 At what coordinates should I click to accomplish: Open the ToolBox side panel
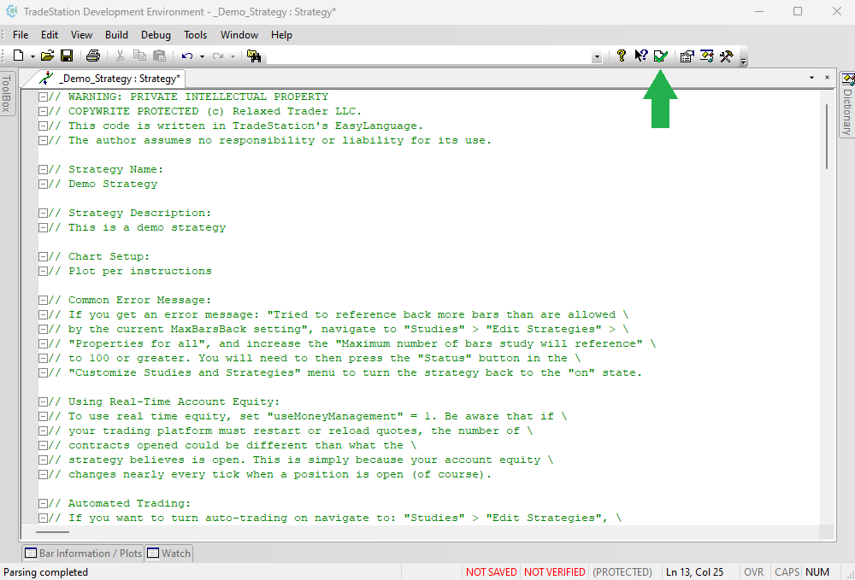click(x=7, y=93)
